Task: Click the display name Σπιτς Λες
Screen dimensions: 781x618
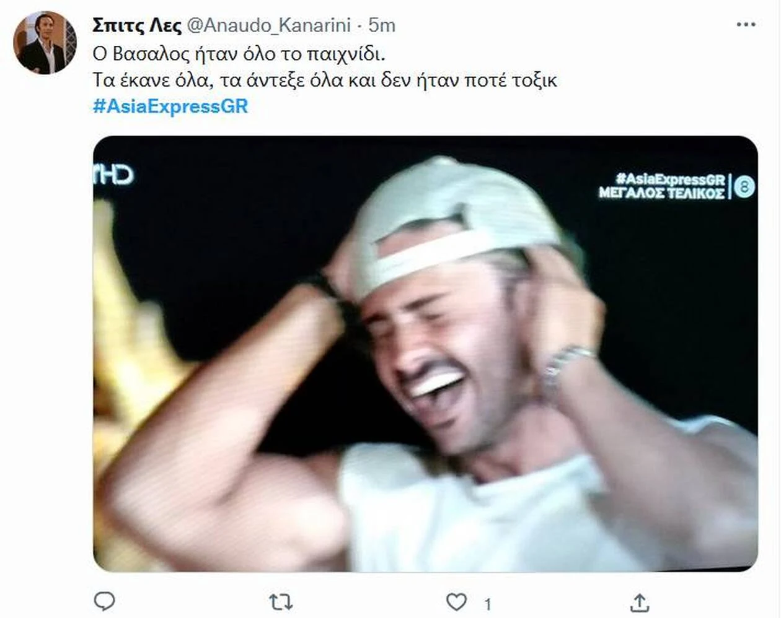Action: (137, 25)
